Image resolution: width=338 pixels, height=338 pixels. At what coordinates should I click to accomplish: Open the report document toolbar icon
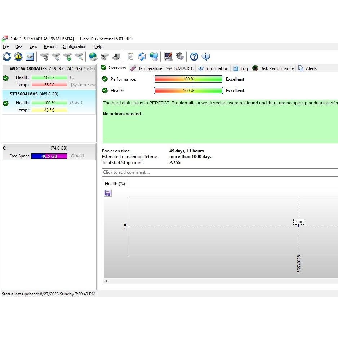131,57
